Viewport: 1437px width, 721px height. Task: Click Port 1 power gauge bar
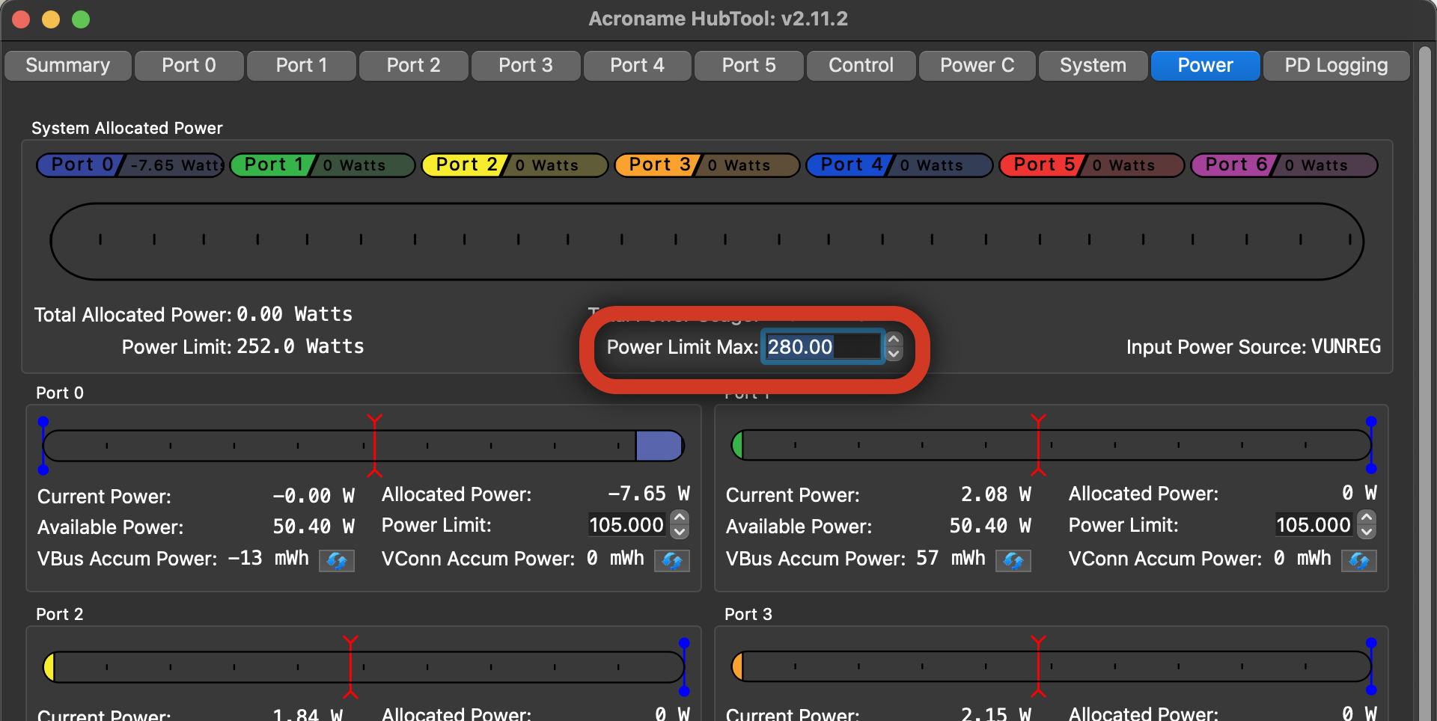tap(1052, 445)
